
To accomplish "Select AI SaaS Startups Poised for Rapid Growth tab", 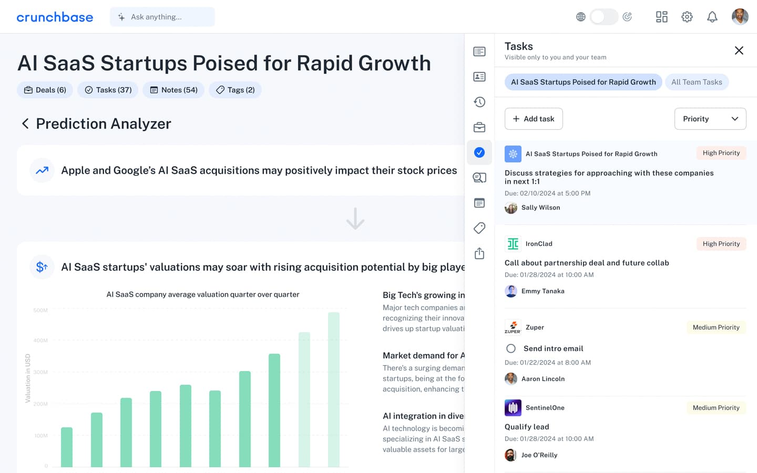I will [x=584, y=82].
